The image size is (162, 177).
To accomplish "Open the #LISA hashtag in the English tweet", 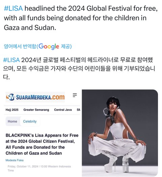I will (x=13, y=8).
